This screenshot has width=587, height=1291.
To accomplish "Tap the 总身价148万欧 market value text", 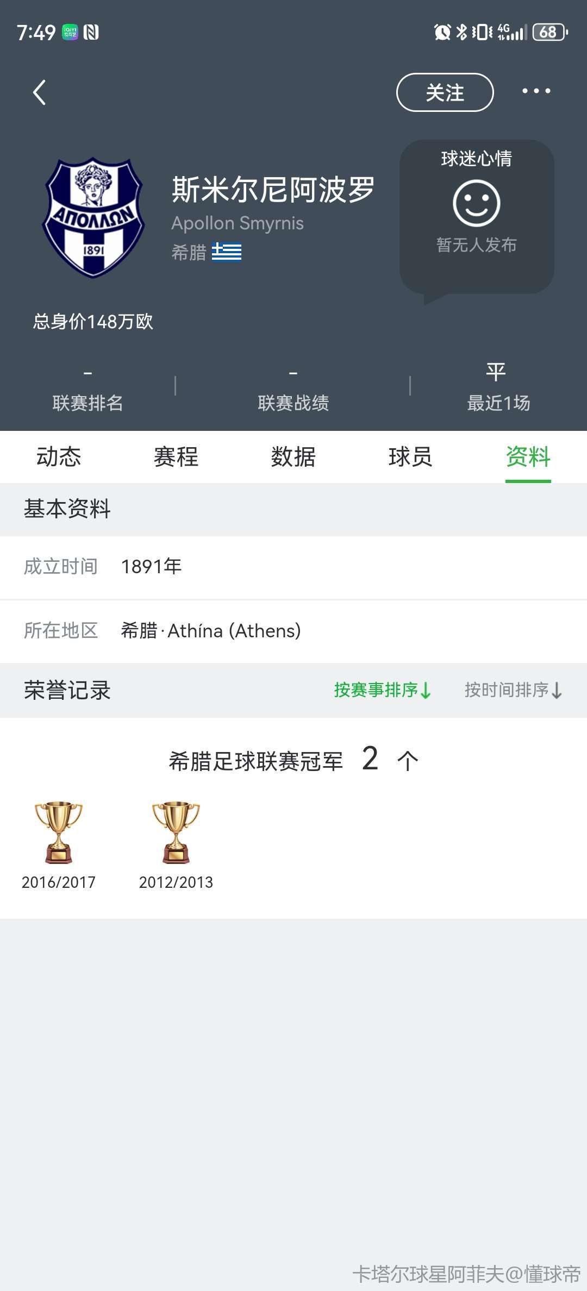I will coord(93,322).
